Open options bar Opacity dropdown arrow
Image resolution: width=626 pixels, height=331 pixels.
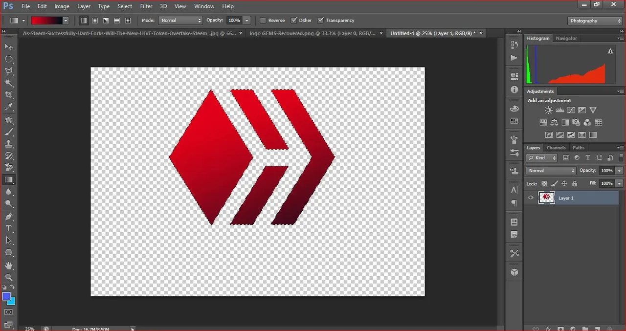point(247,21)
